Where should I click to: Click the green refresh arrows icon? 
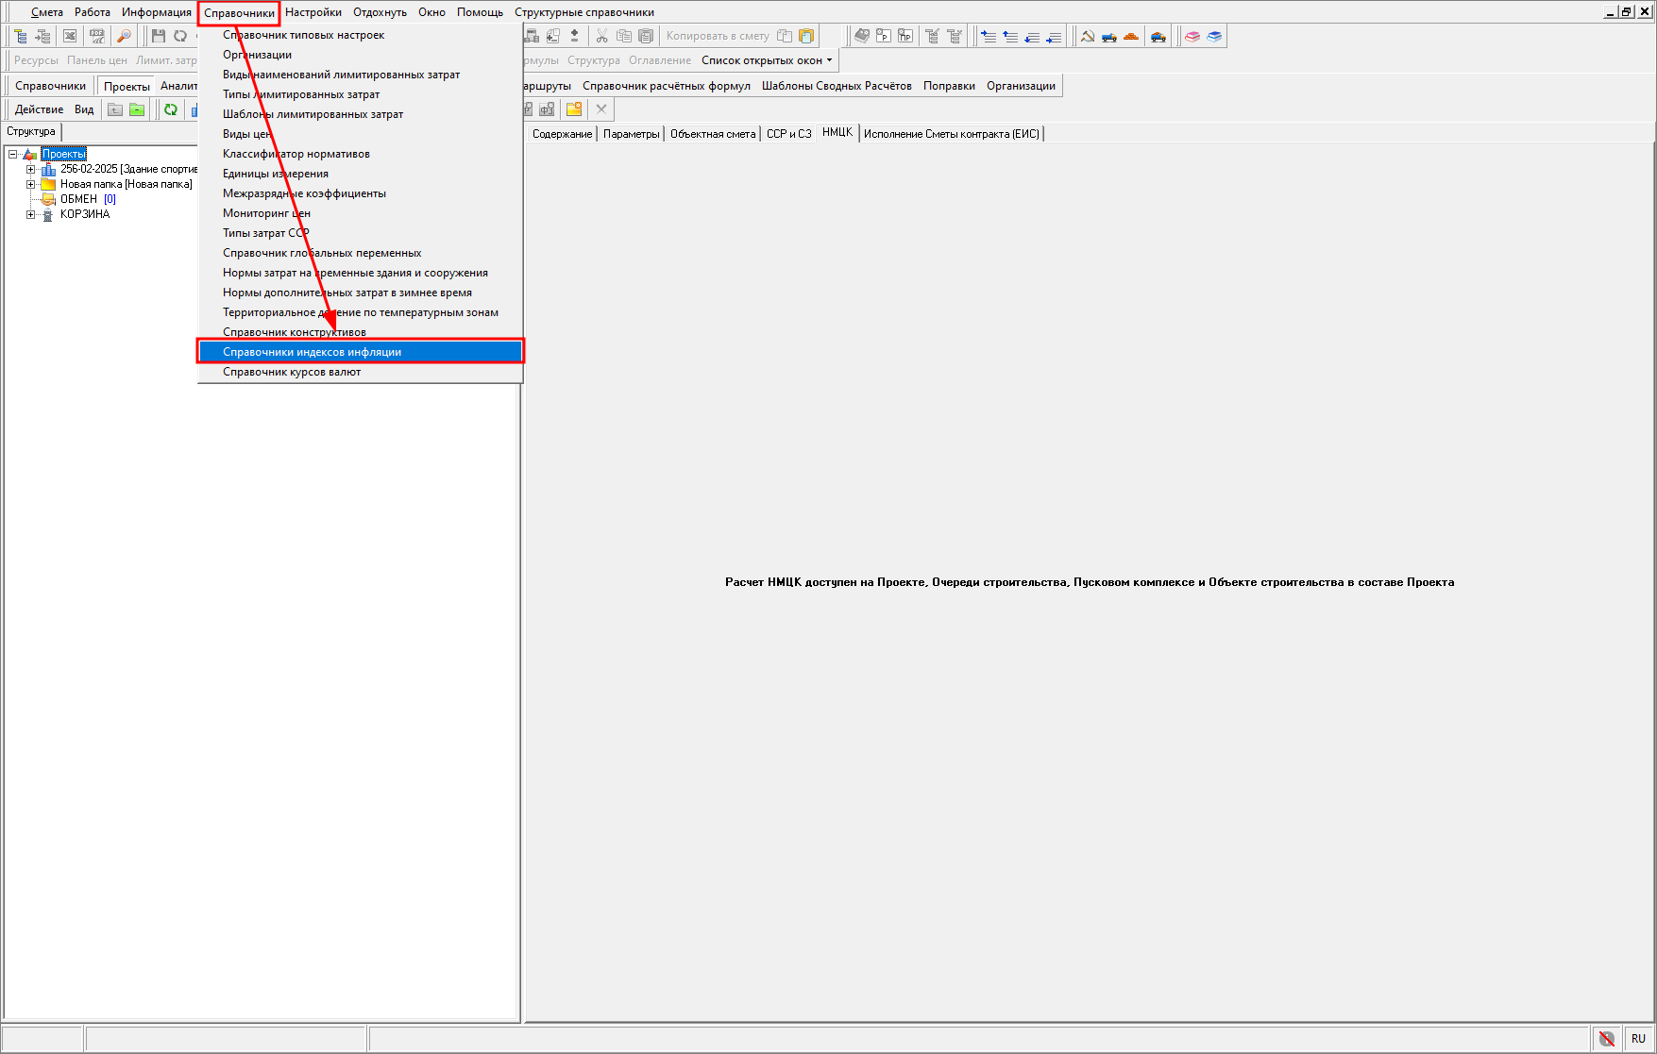coord(171,109)
